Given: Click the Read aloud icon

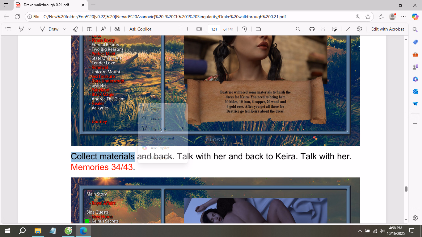Looking at the screenshot, I should coord(103,29).
